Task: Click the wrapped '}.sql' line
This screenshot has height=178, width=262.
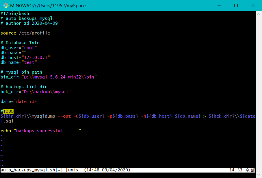Action: coord(7,121)
